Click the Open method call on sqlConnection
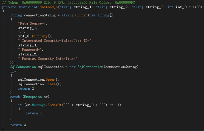 click(50, 80)
